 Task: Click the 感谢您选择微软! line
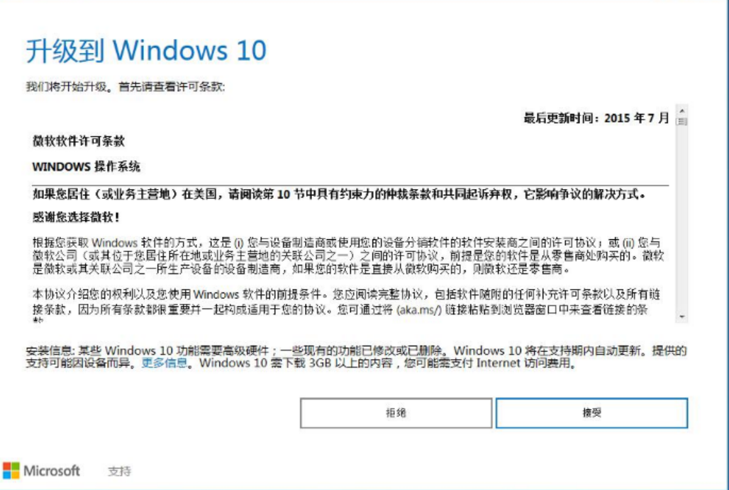coord(76,217)
